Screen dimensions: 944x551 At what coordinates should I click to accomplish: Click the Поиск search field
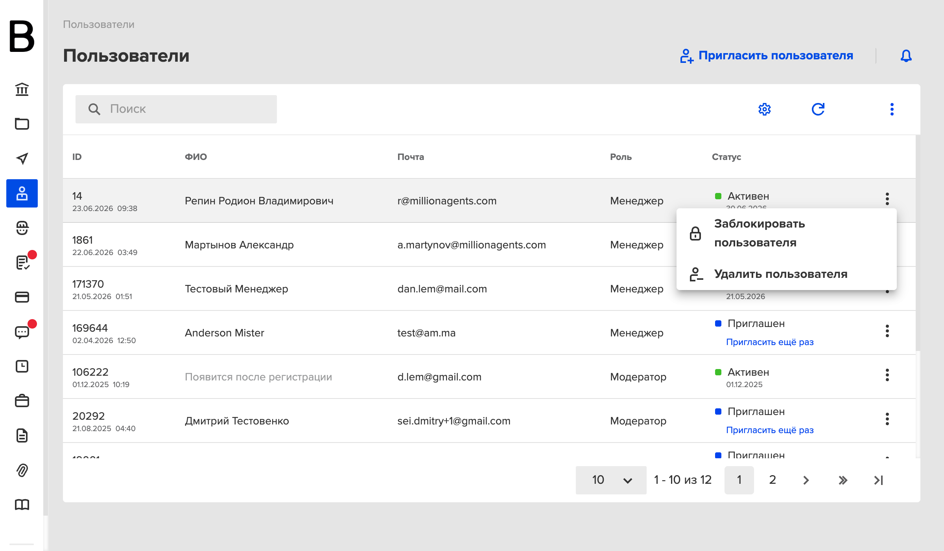coord(176,109)
